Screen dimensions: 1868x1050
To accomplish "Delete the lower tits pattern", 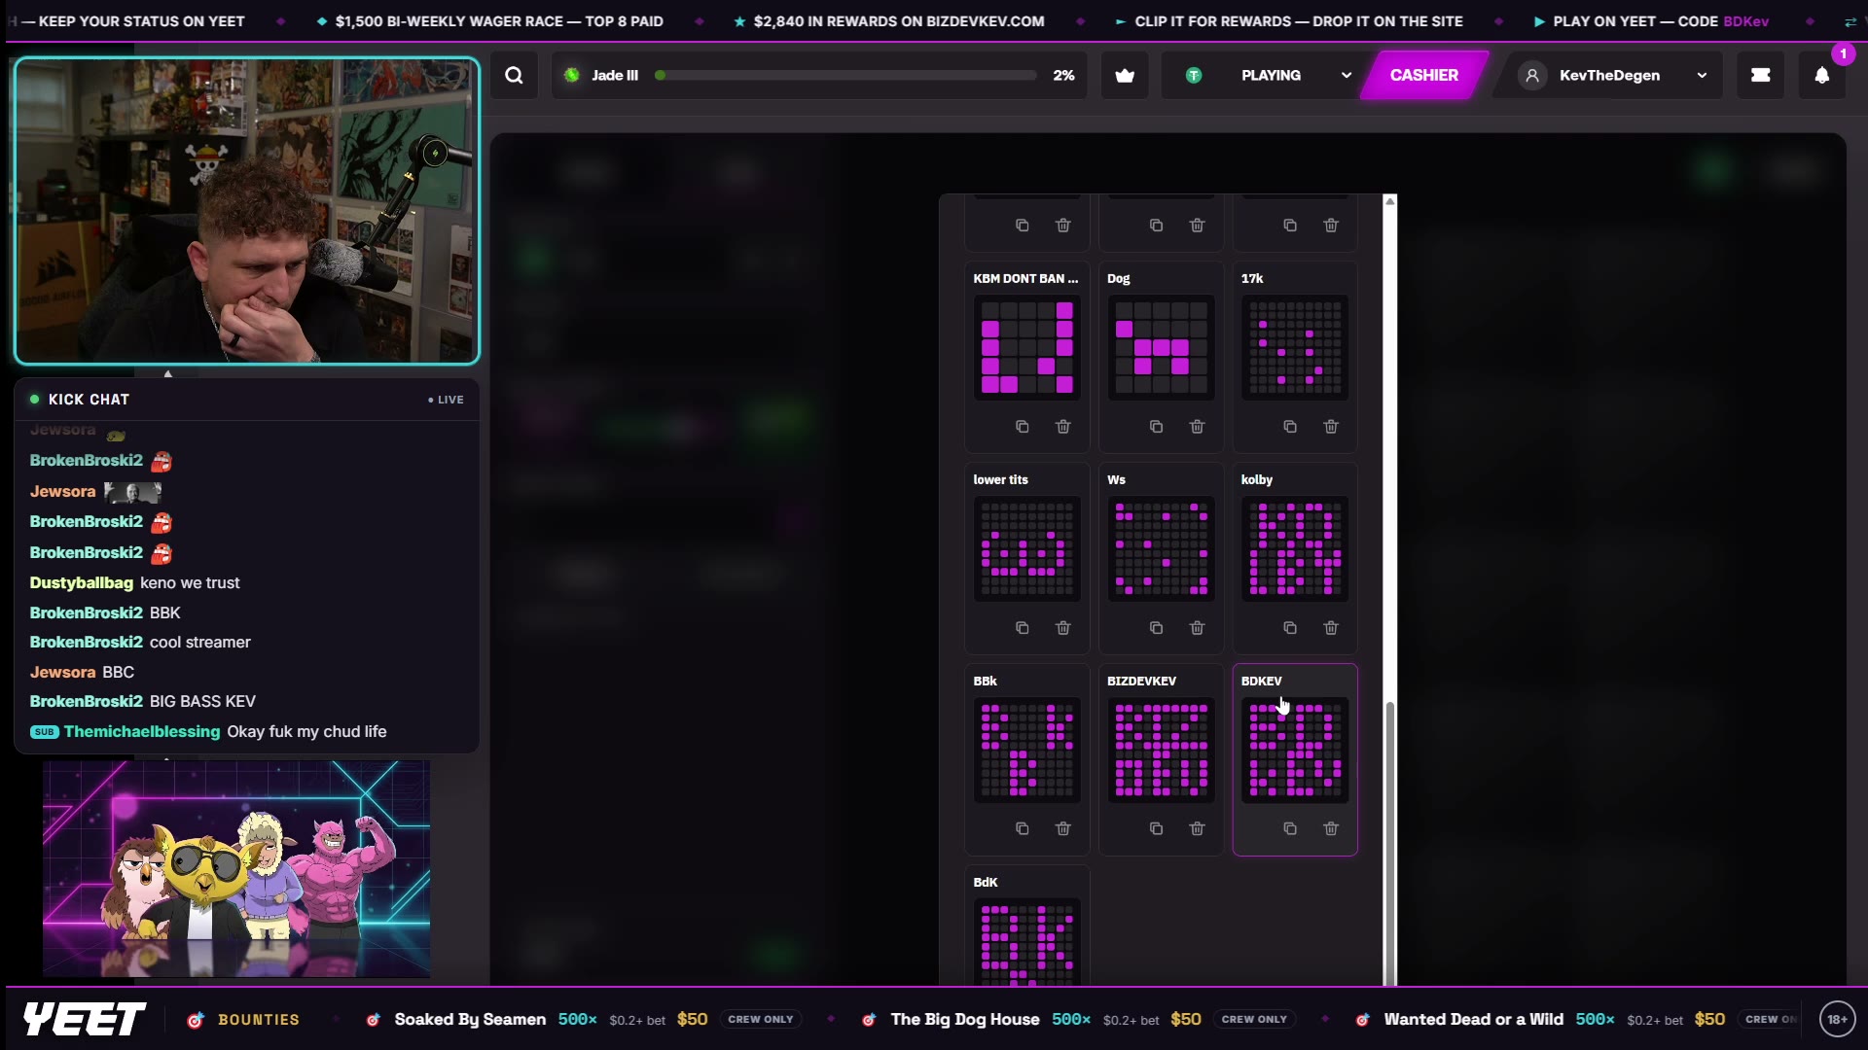I will click(x=1063, y=628).
